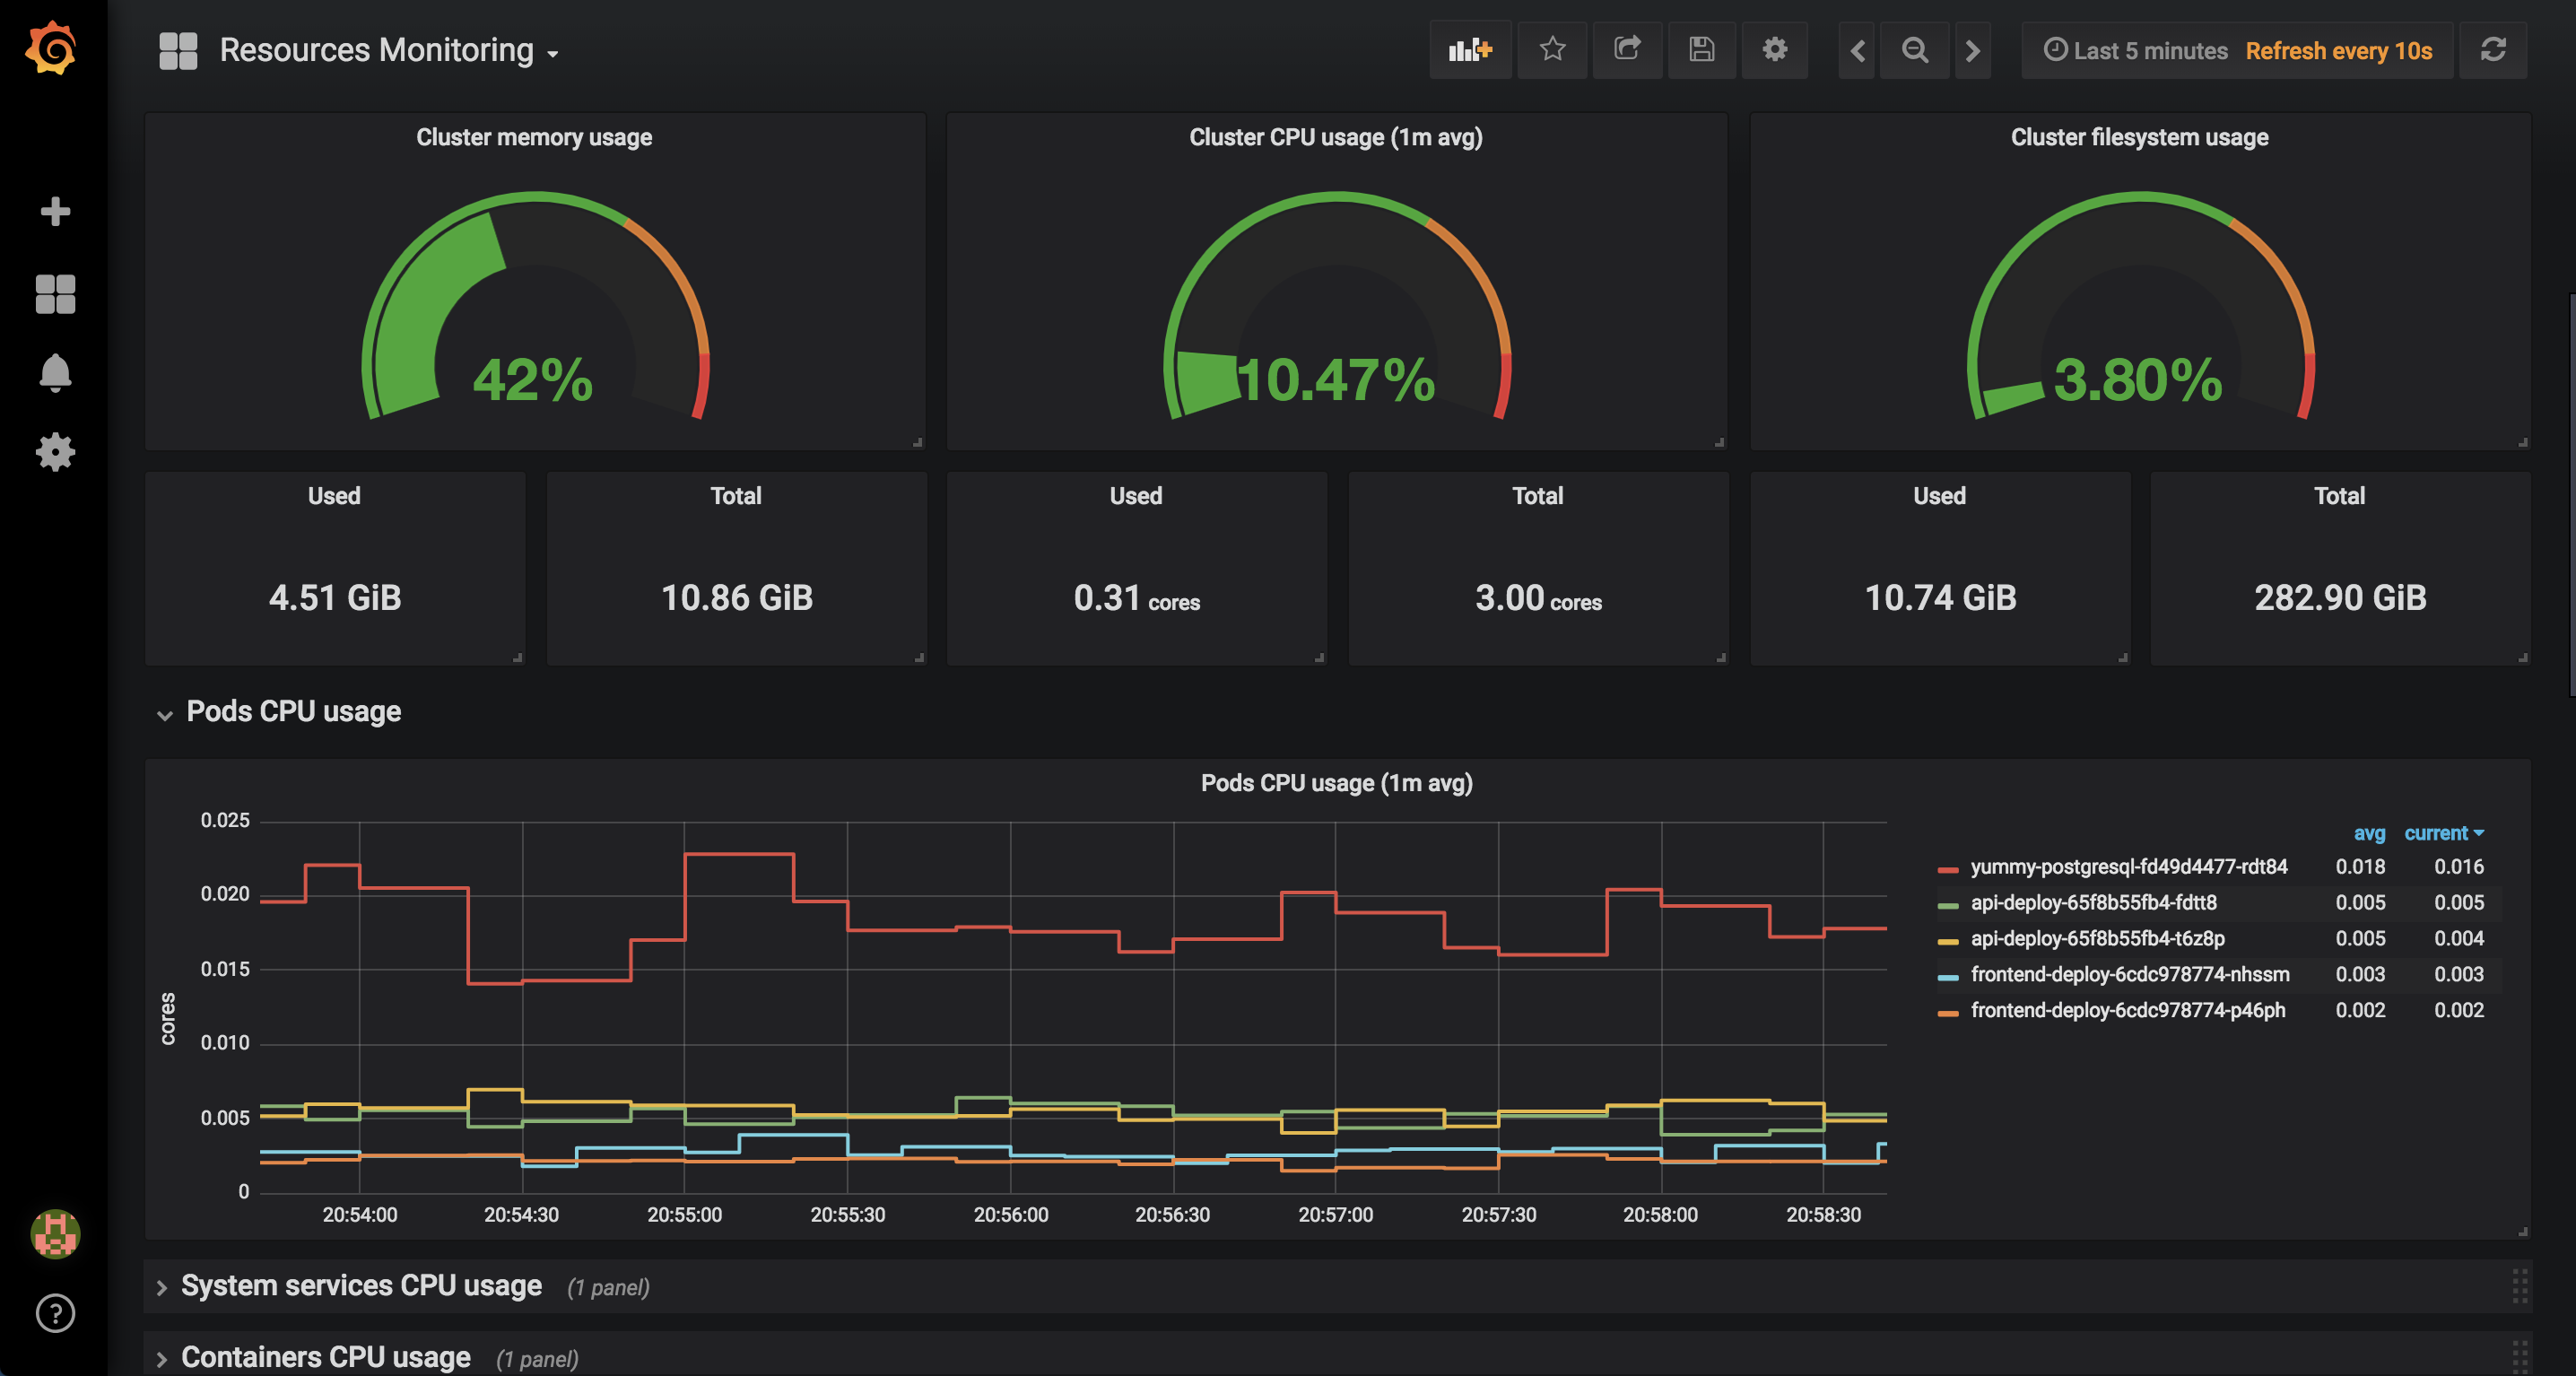
Task: Zoom out the time range
Action: coord(1914,50)
